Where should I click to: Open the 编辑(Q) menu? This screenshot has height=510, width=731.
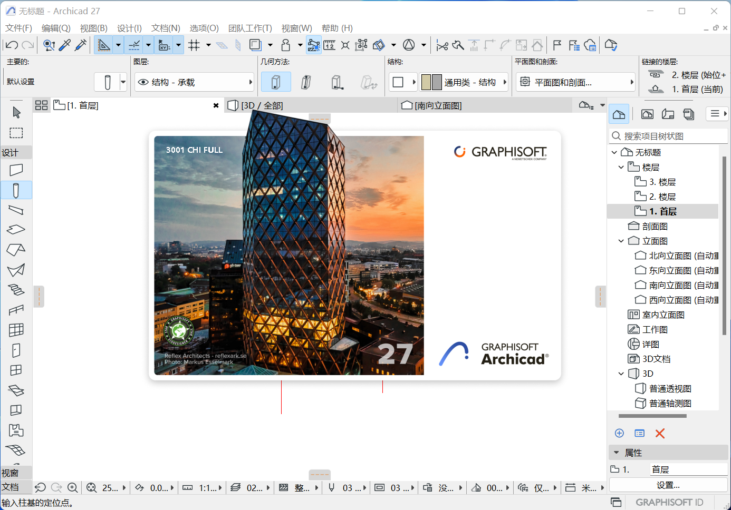(56, 28)
